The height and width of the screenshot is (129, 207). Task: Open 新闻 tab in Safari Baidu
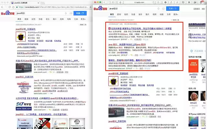[x=119, y=14]
